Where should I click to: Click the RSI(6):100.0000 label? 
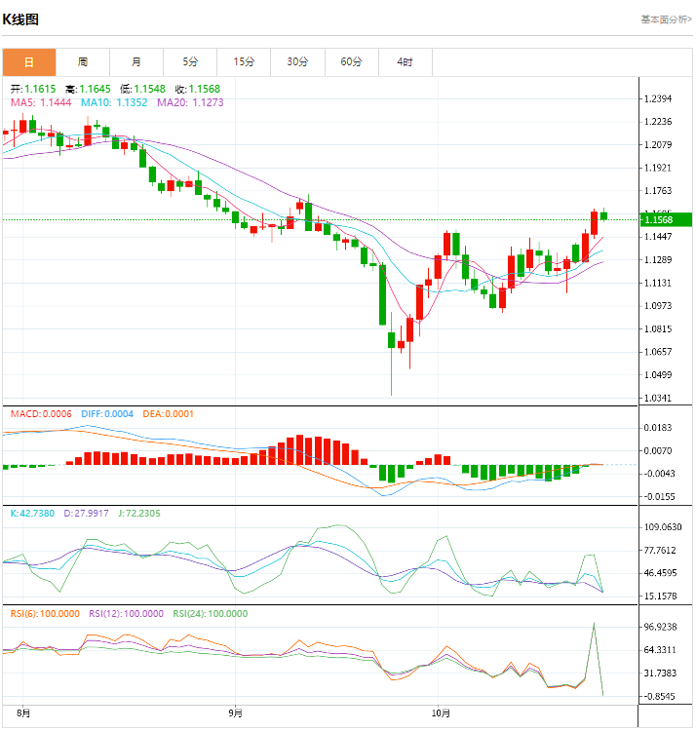coord(45,614)
